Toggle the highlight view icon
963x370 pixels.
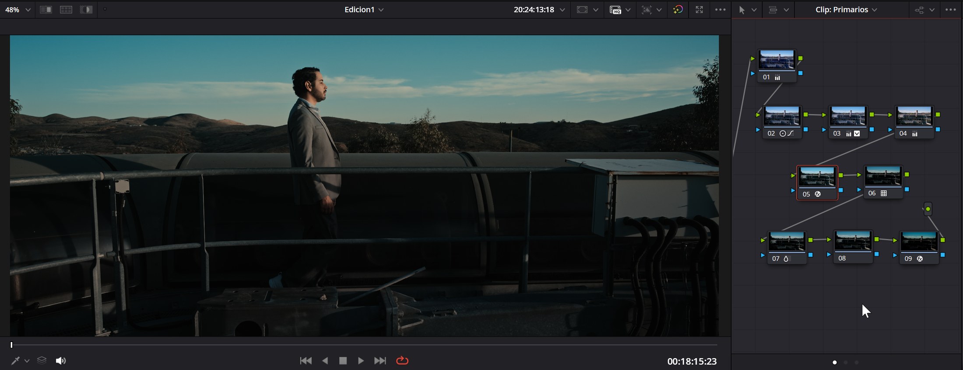[x=86, y=10]
